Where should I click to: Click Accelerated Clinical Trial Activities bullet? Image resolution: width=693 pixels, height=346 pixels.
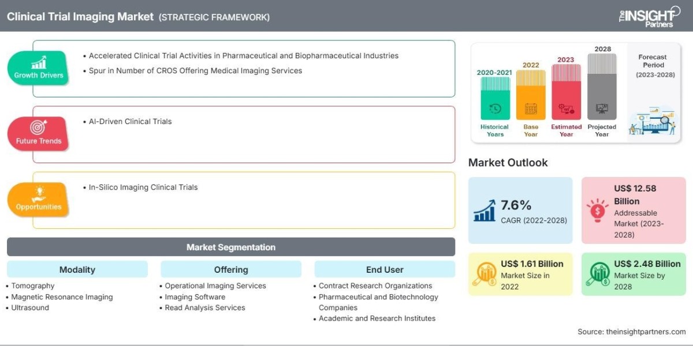[244, 56]
